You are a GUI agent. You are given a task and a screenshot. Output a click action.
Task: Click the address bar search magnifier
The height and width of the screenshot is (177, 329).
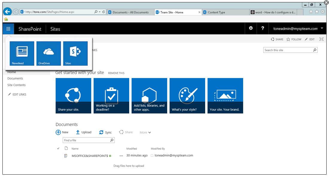pyautogui.click(x=96, y=12)
